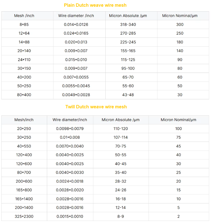Click the Twill Dutch weave wire mesh heading
The height and width of the screenshot is (224, 212).
point(96,107)
